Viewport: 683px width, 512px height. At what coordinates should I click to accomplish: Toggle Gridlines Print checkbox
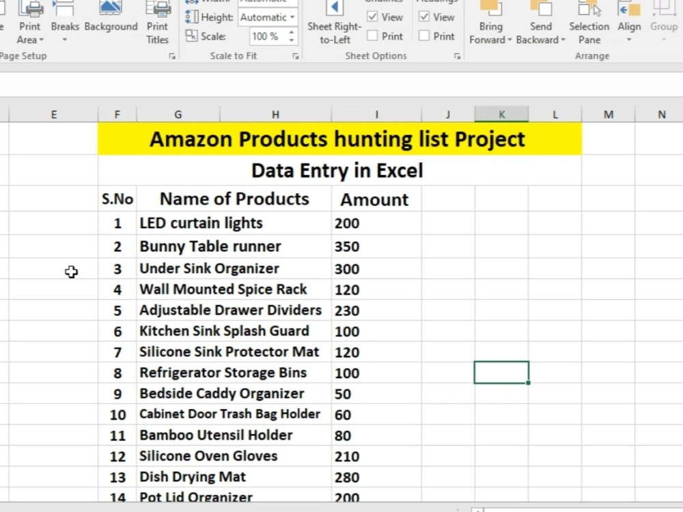372,35
